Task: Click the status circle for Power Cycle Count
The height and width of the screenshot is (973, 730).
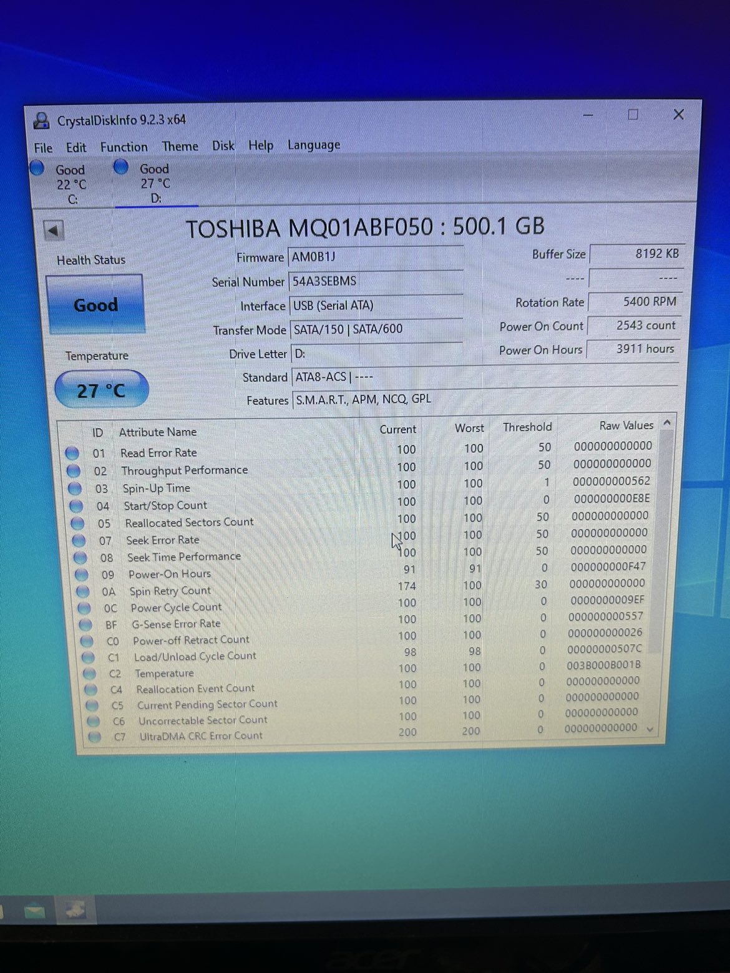Action: [x=84, y=608]
